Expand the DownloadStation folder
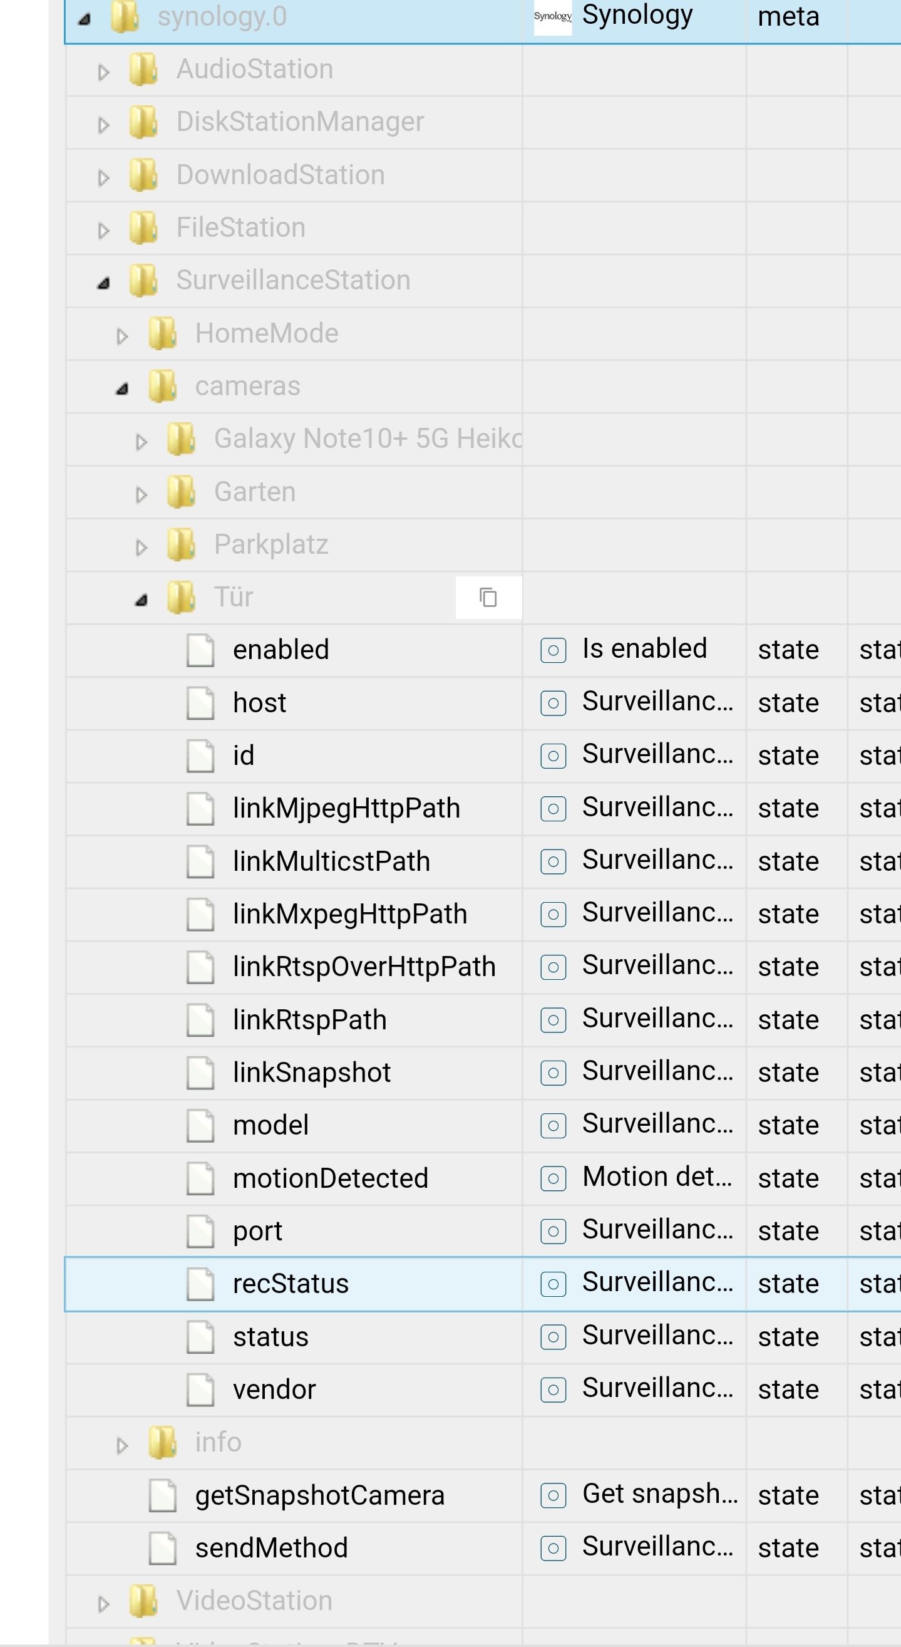Viewport: 901px width, 1647px height. pos(103,178)
